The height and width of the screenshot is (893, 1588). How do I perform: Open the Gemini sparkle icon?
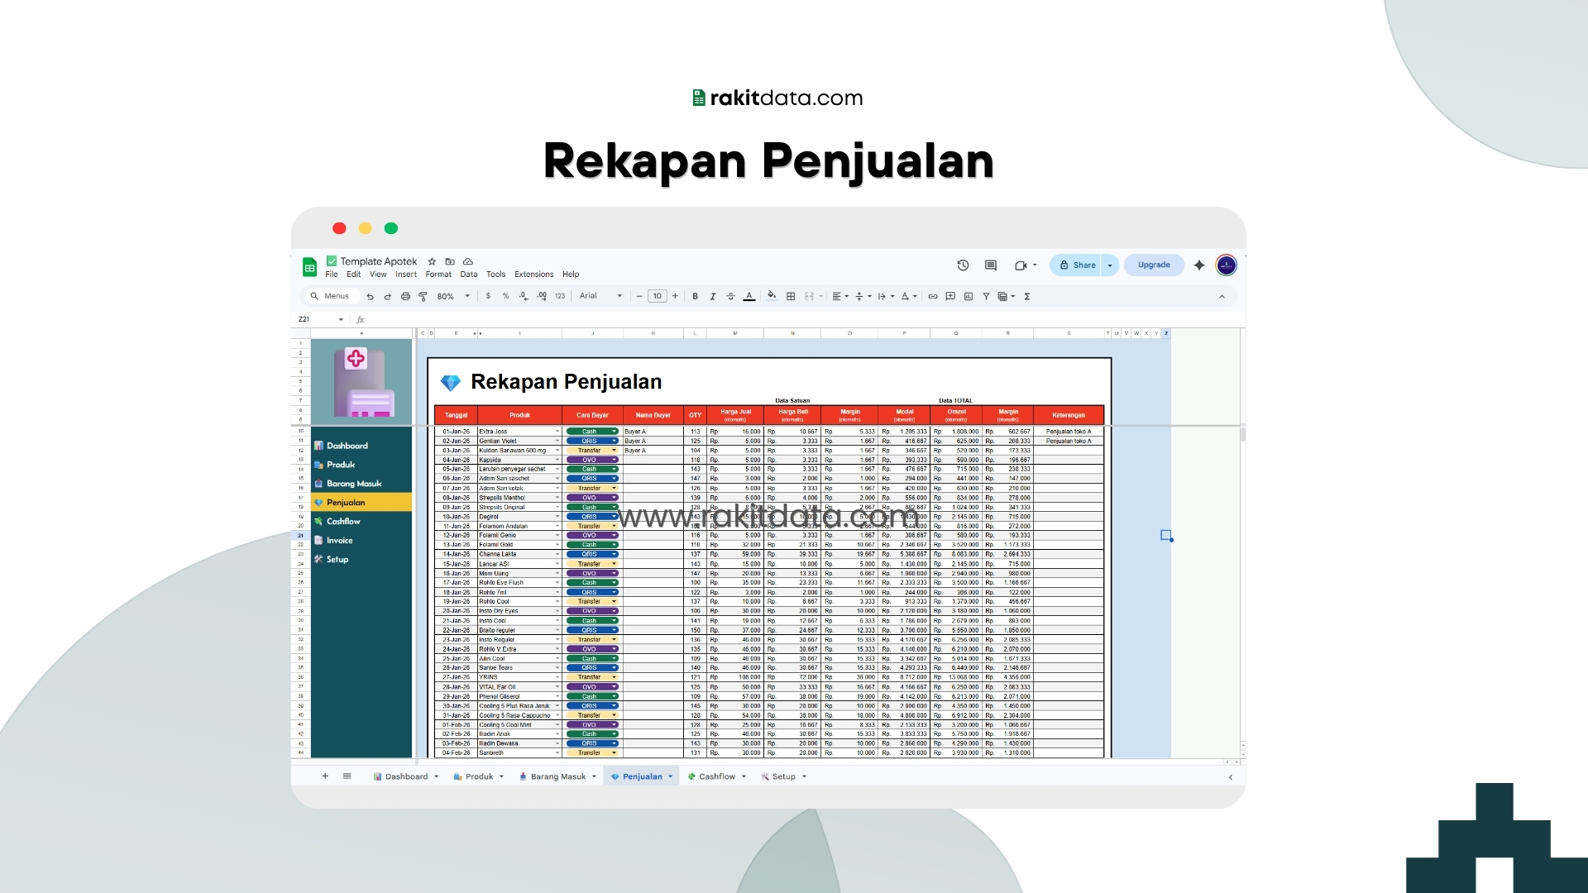[1199, 265]
